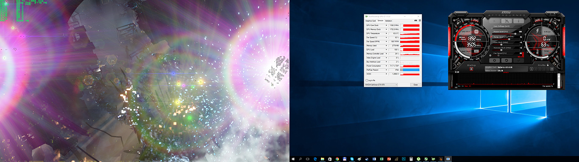Screen dimensions: 579x162
Task: Open Steam from taskbar
Action: tap(367, 159)
